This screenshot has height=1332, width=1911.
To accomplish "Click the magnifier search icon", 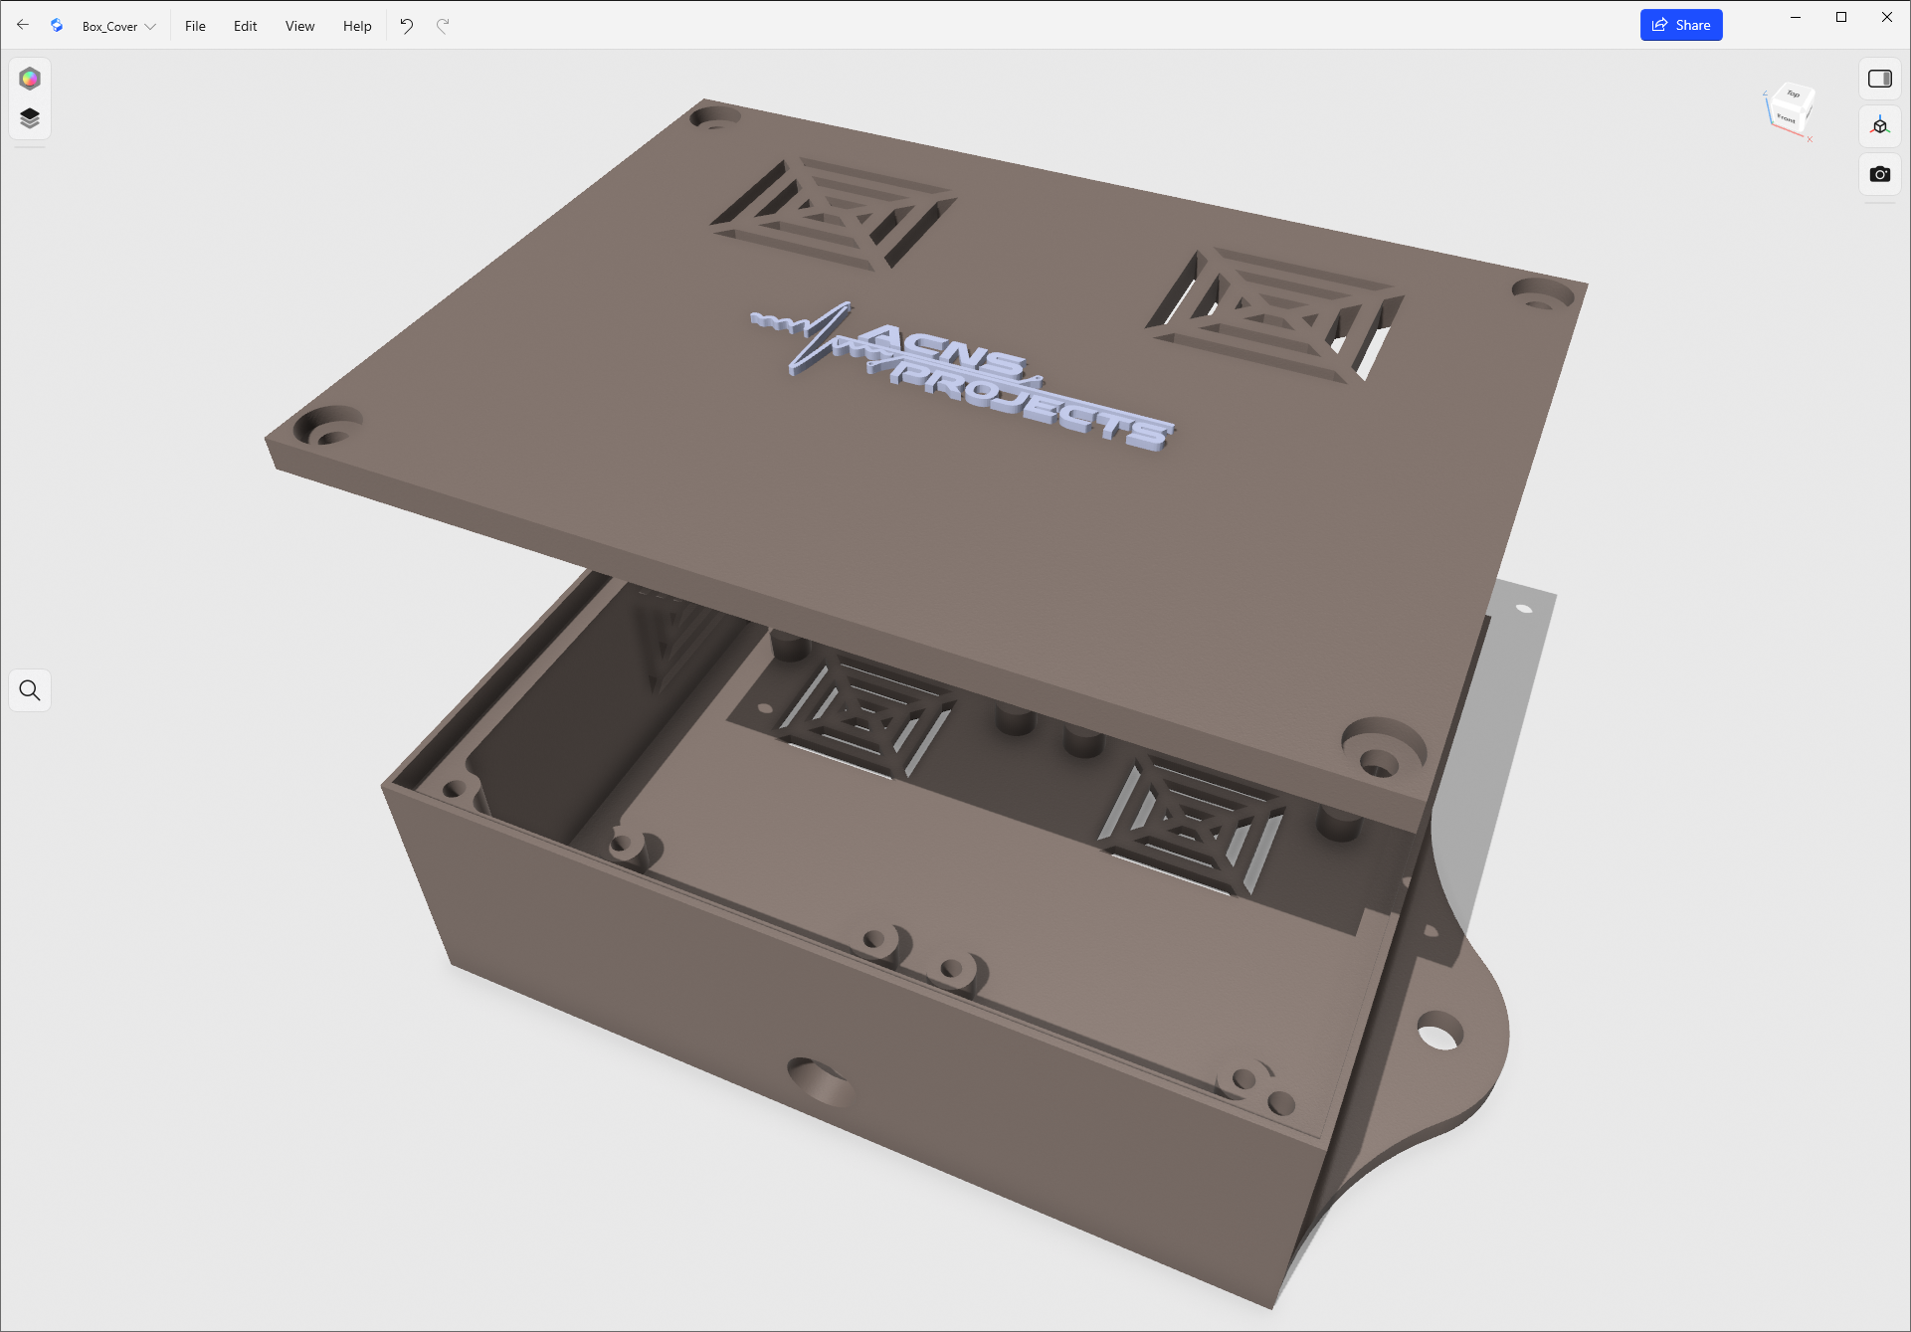I will 30,690.
